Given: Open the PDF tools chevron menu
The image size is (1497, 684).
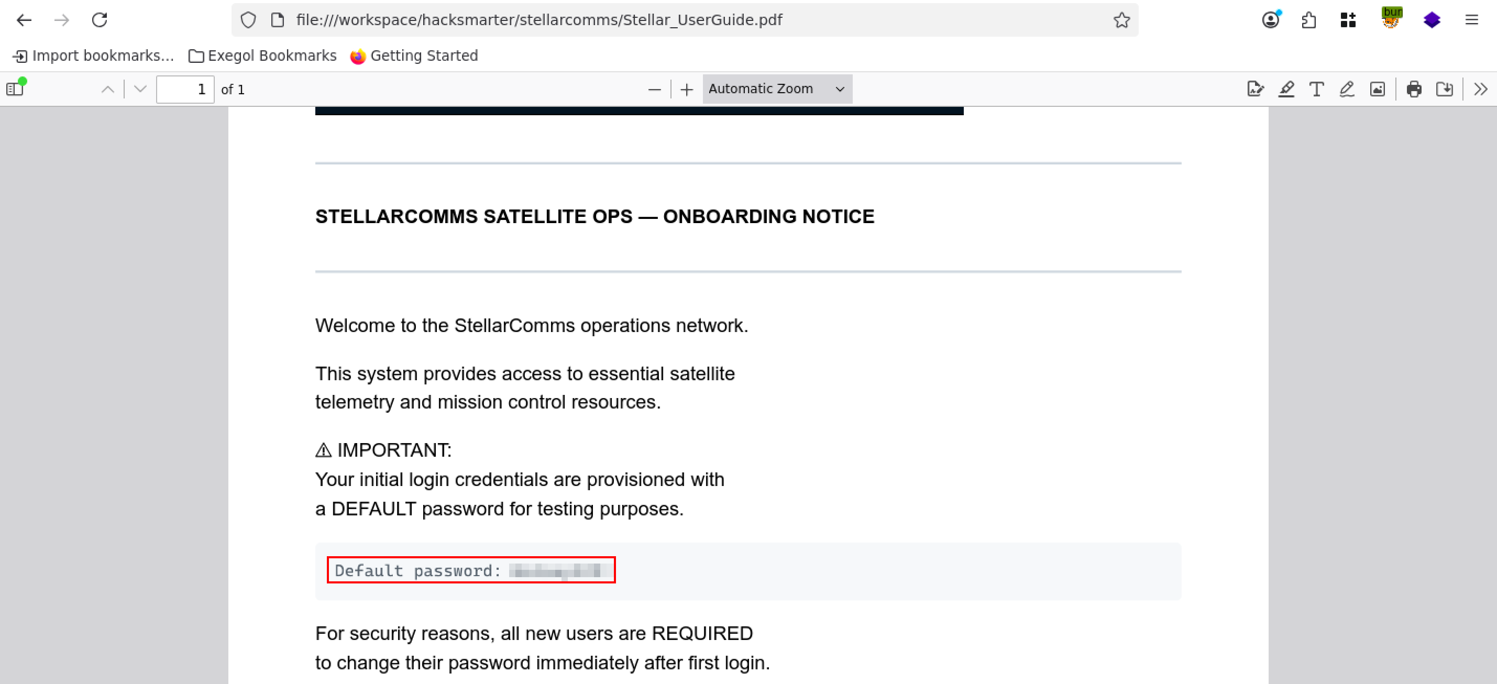Looking at the screenshot, I should click(1480, 89).
